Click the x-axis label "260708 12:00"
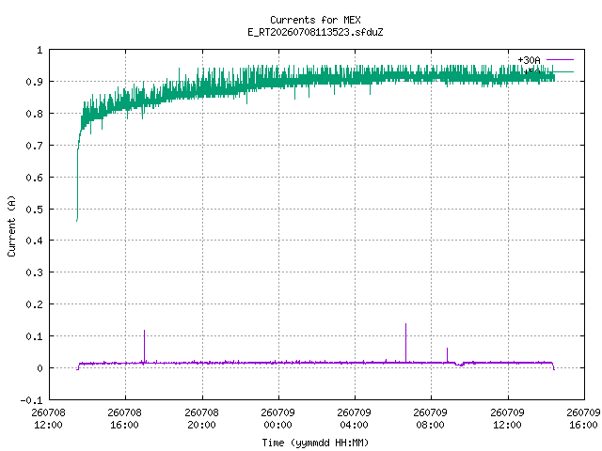This screenshot has width=602, height=451. 48,418
